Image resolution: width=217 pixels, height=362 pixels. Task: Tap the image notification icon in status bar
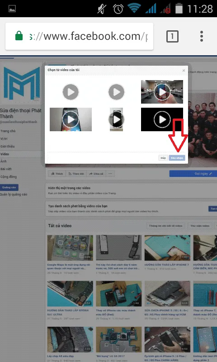12,9
